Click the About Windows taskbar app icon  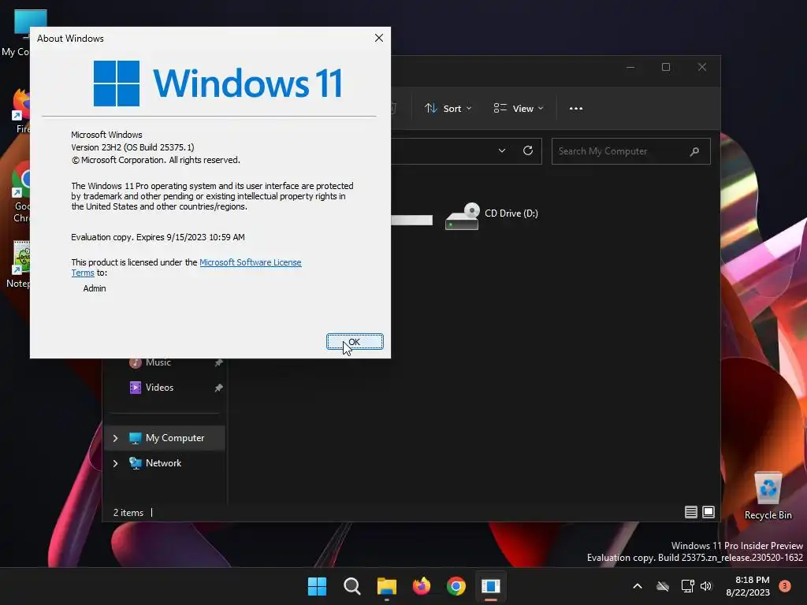pyautogui.click(x=491, y=586)
